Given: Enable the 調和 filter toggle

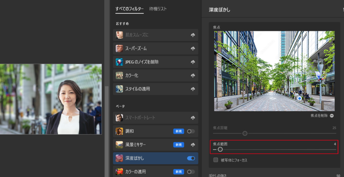Looking at the screenshot, I should point(191,131).
